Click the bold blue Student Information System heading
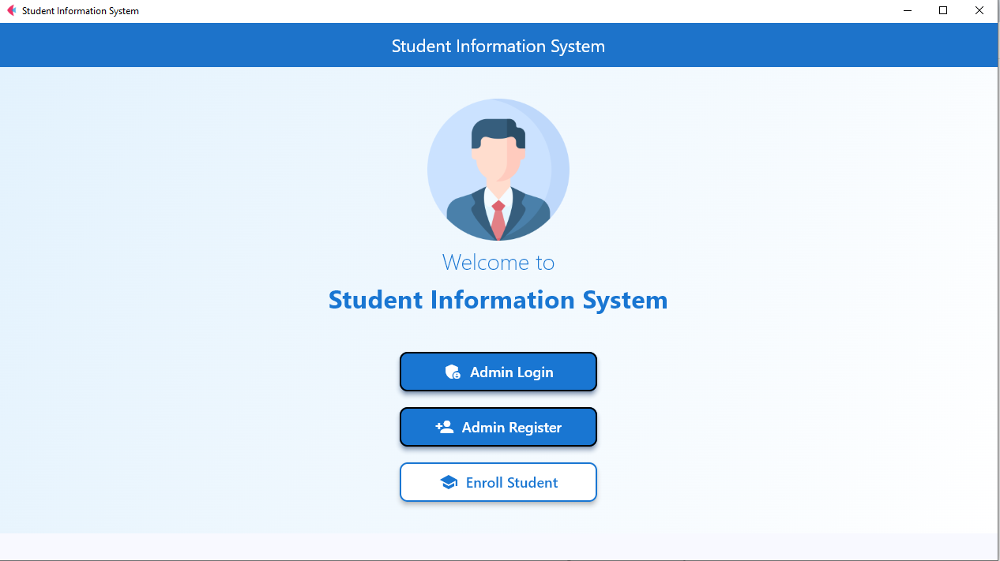The width and height of the screenshot is (1000, 561). [x=498, y=300]
